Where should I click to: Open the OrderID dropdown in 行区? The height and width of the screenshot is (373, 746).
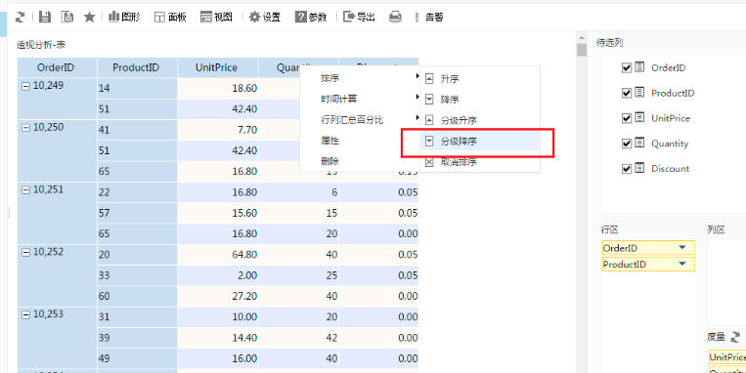coord(682,248)
